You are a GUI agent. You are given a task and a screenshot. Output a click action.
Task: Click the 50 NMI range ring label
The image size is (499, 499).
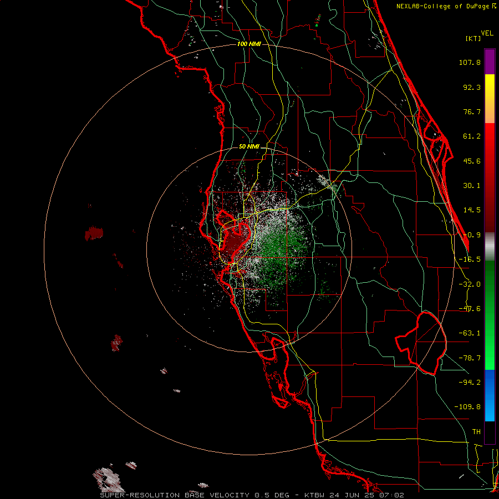click(x=249, y=147)
